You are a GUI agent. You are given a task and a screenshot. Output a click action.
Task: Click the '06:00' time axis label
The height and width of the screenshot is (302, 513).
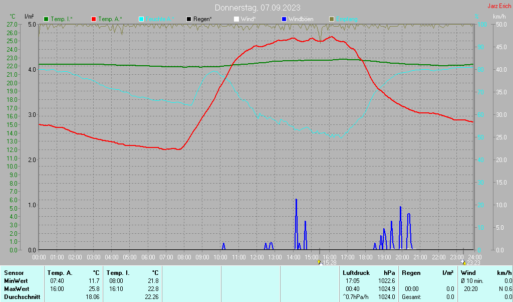[x=148, y=257]
